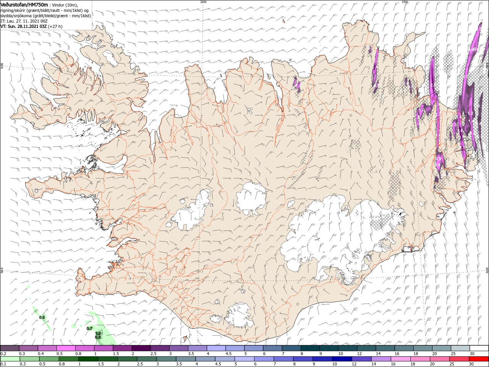The image size is (489, 367).
Task: Pick bright pink upper swatch between 0.5 and 0.8
Action: (66, 348)
